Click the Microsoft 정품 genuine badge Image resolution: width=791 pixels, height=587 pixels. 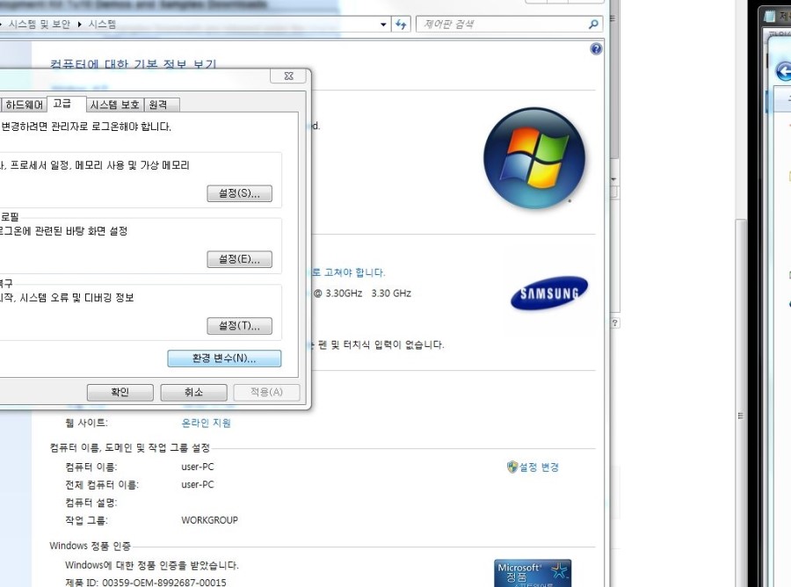click(533, 573)
